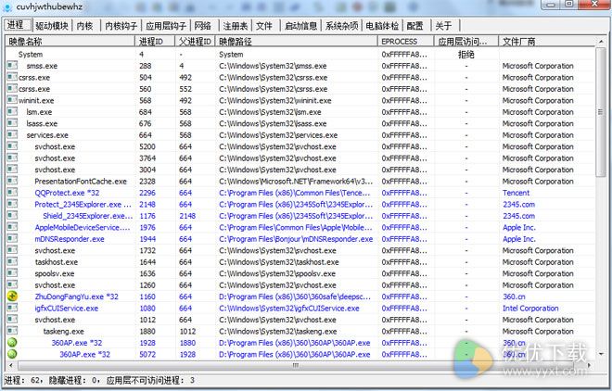612x391 pixels.
Task: Click the taskhost.exe row icon
Action: click(12, 261)
